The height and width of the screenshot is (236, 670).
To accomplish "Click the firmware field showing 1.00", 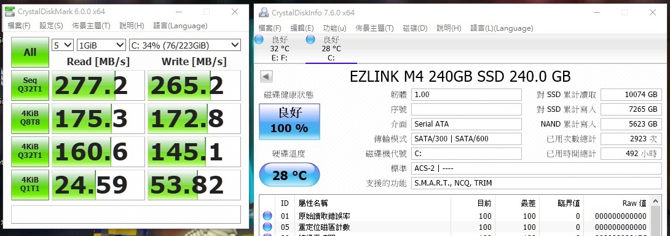I will (x=467, y=95).
